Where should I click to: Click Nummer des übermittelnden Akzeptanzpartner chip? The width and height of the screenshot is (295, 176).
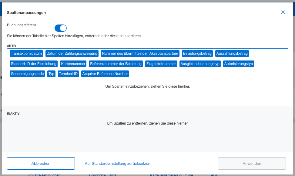click(140, 54)
